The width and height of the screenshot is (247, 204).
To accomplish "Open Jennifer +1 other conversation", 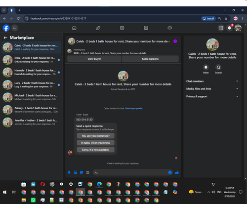I will (31, 122).
